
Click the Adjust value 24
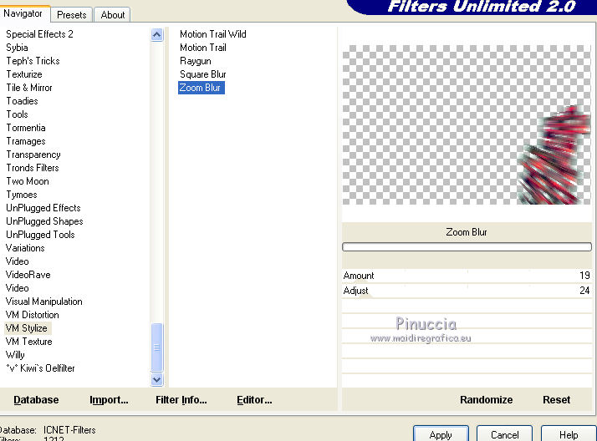(x=584, y=291)
